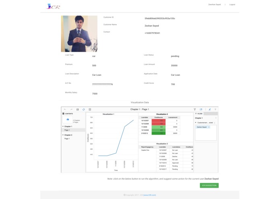Click the Creditscore header in Visualization 2
The height and width of the screenshot is (199, 280).
[159, 118]
